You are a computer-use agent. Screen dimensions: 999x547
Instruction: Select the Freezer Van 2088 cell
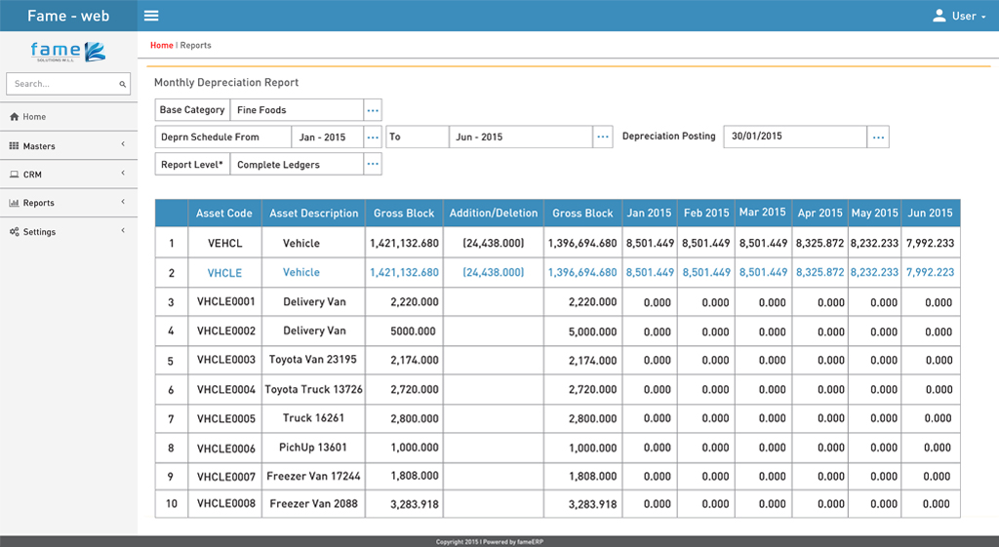click(313, 504)
